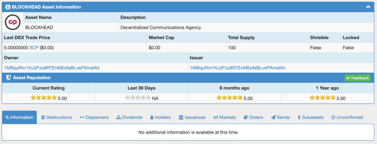Switch to the Destructions tab
The width and height of the screenshot is (377, 144).
point(57,117)
